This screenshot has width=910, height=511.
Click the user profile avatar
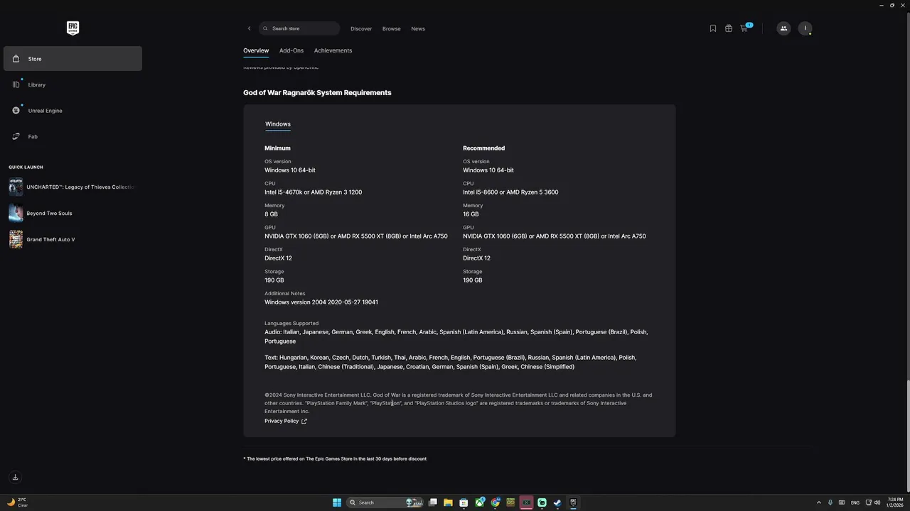805,28
